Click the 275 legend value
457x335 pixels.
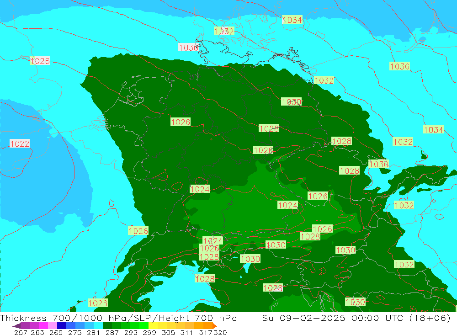(74, 332)
